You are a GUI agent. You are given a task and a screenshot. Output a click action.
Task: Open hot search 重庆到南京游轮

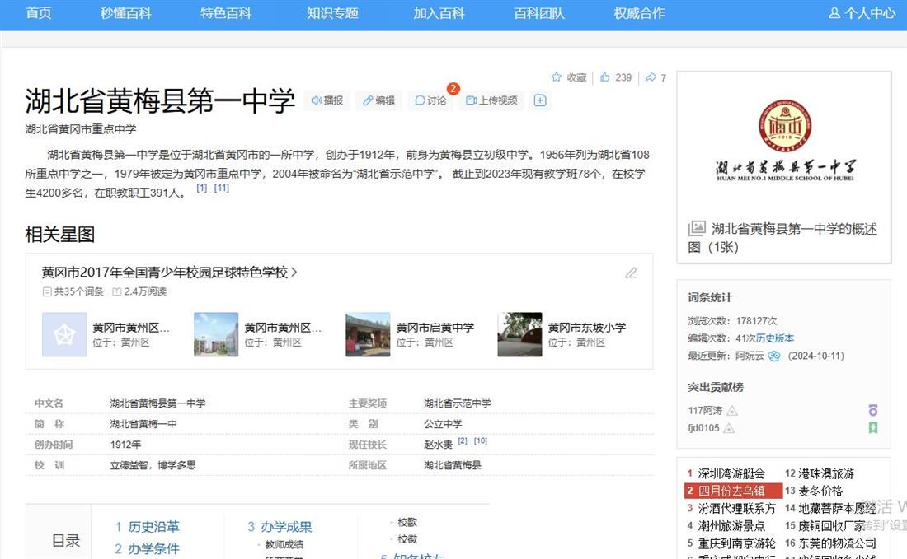[x=736, y=543]
